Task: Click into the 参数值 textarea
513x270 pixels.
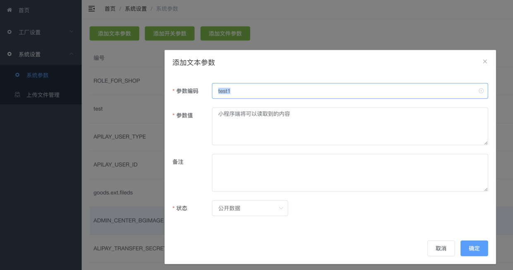Action: pyautogui.click(x=350, y=126)
